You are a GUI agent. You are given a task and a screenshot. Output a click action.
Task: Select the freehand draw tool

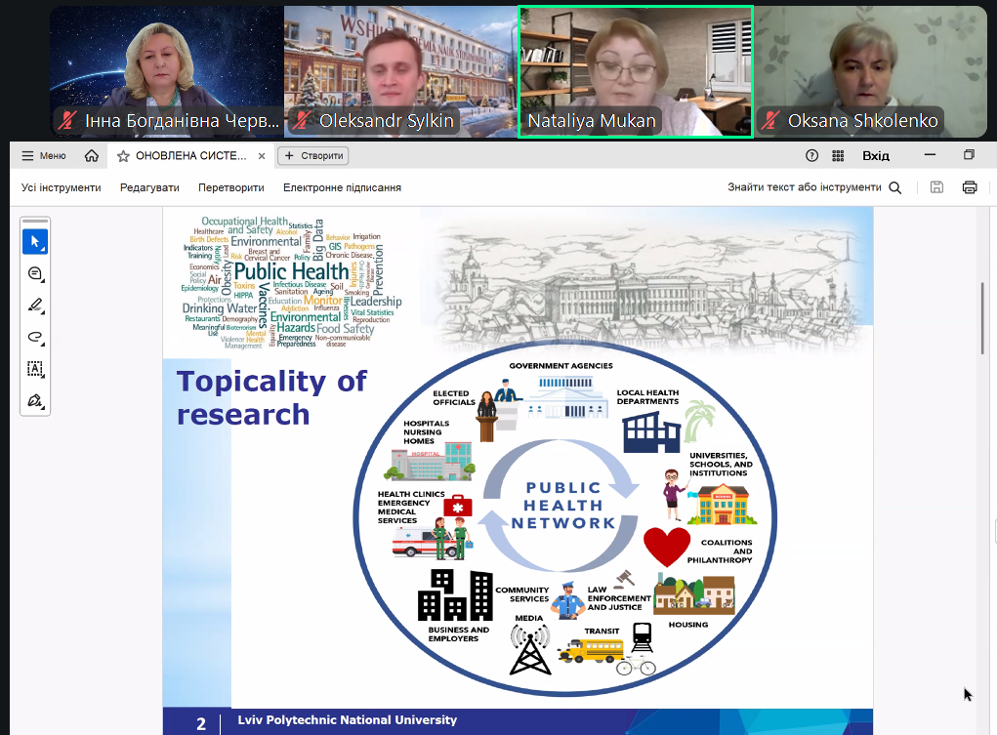[x=35, y=337]
